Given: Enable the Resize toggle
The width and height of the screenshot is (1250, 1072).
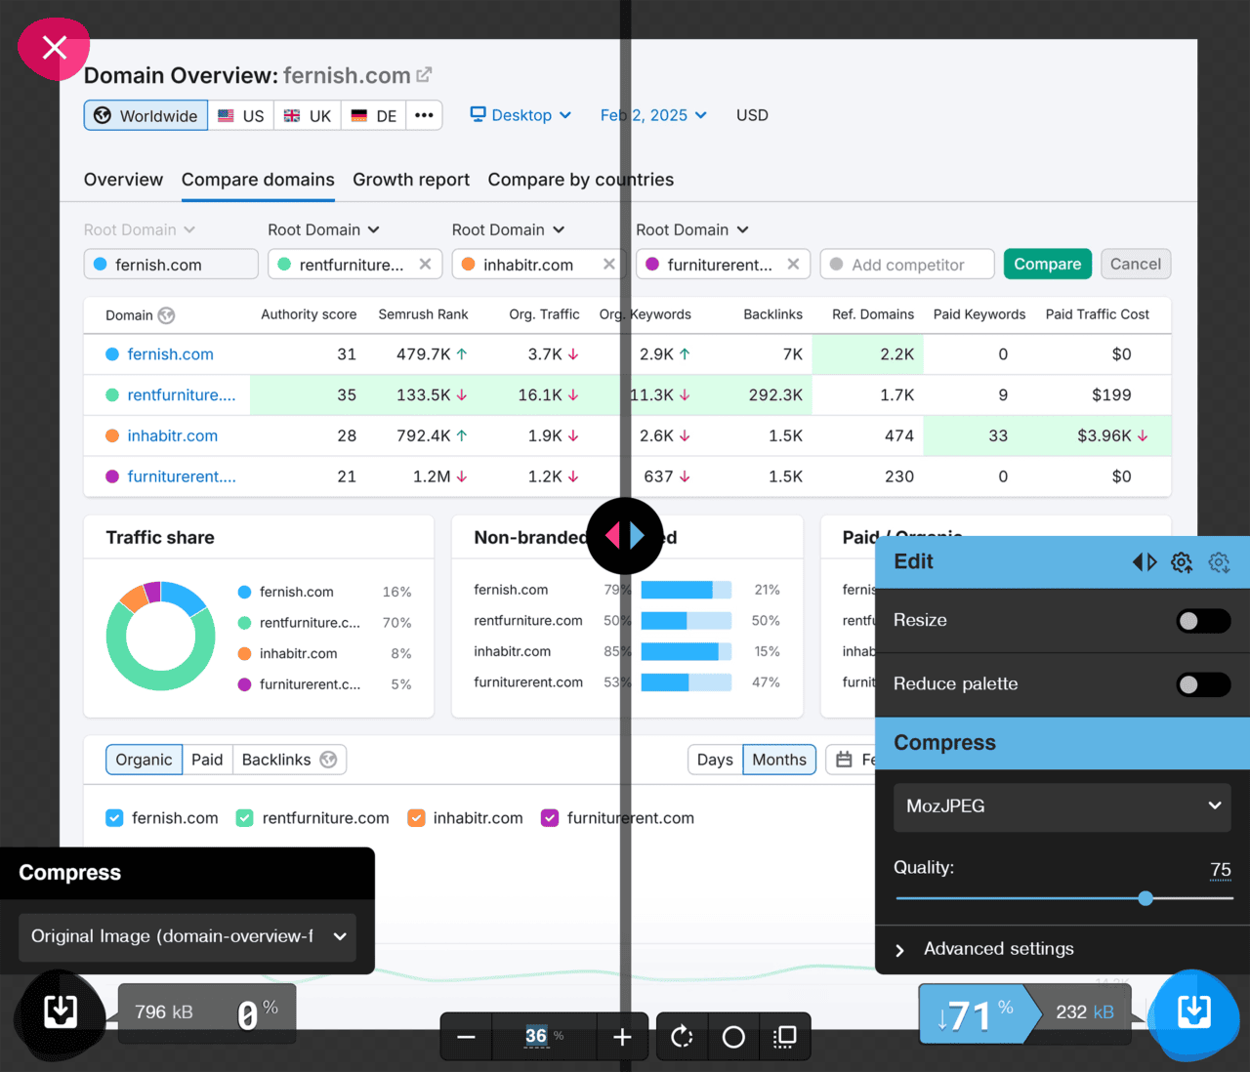Looking at the screenshot, I should (x=1202, y=621).
